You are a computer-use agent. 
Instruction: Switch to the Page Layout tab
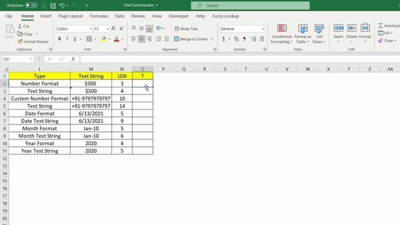(x=71, y=16)
